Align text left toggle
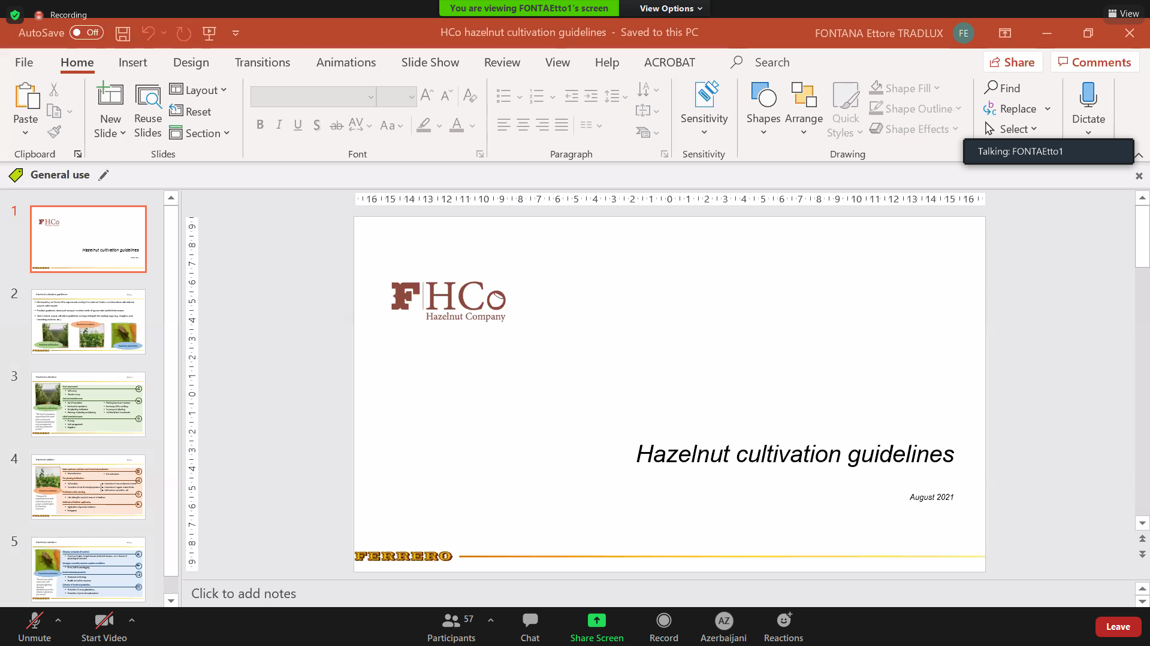This screenshot has width=1150, height=646. point(504,125)
